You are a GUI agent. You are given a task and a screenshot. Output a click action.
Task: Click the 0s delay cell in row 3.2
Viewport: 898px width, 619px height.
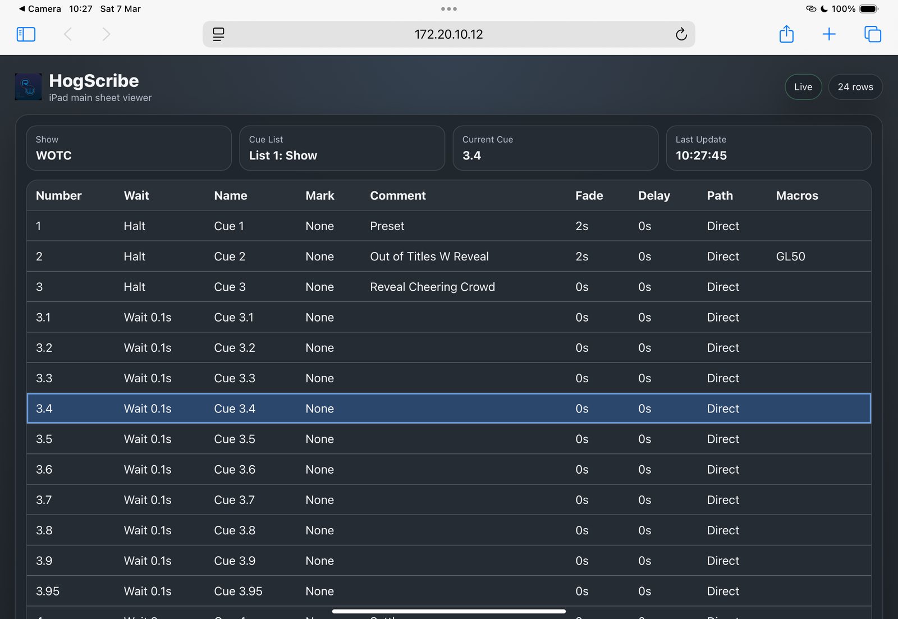pos(645,348)
